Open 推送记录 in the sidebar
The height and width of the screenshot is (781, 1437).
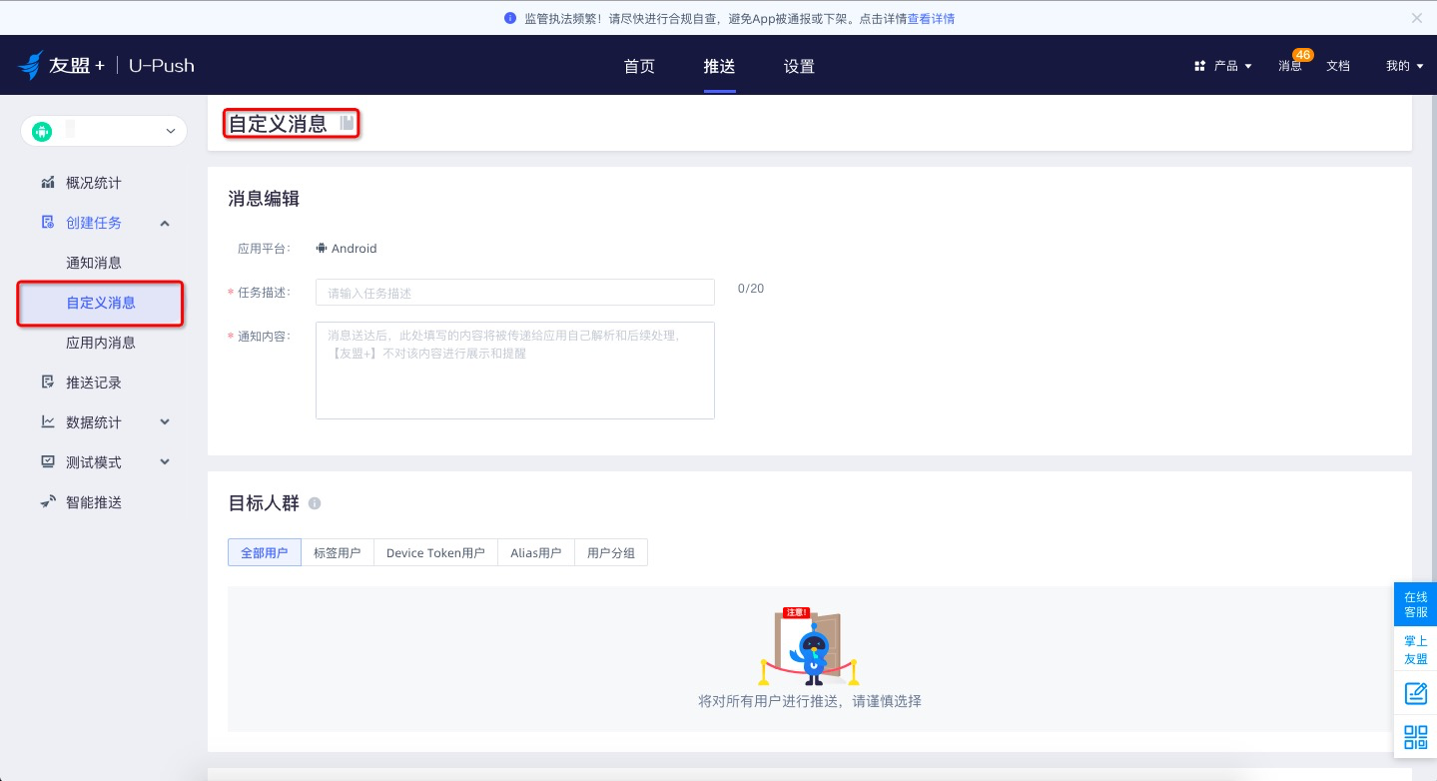(x=94, y=383)
